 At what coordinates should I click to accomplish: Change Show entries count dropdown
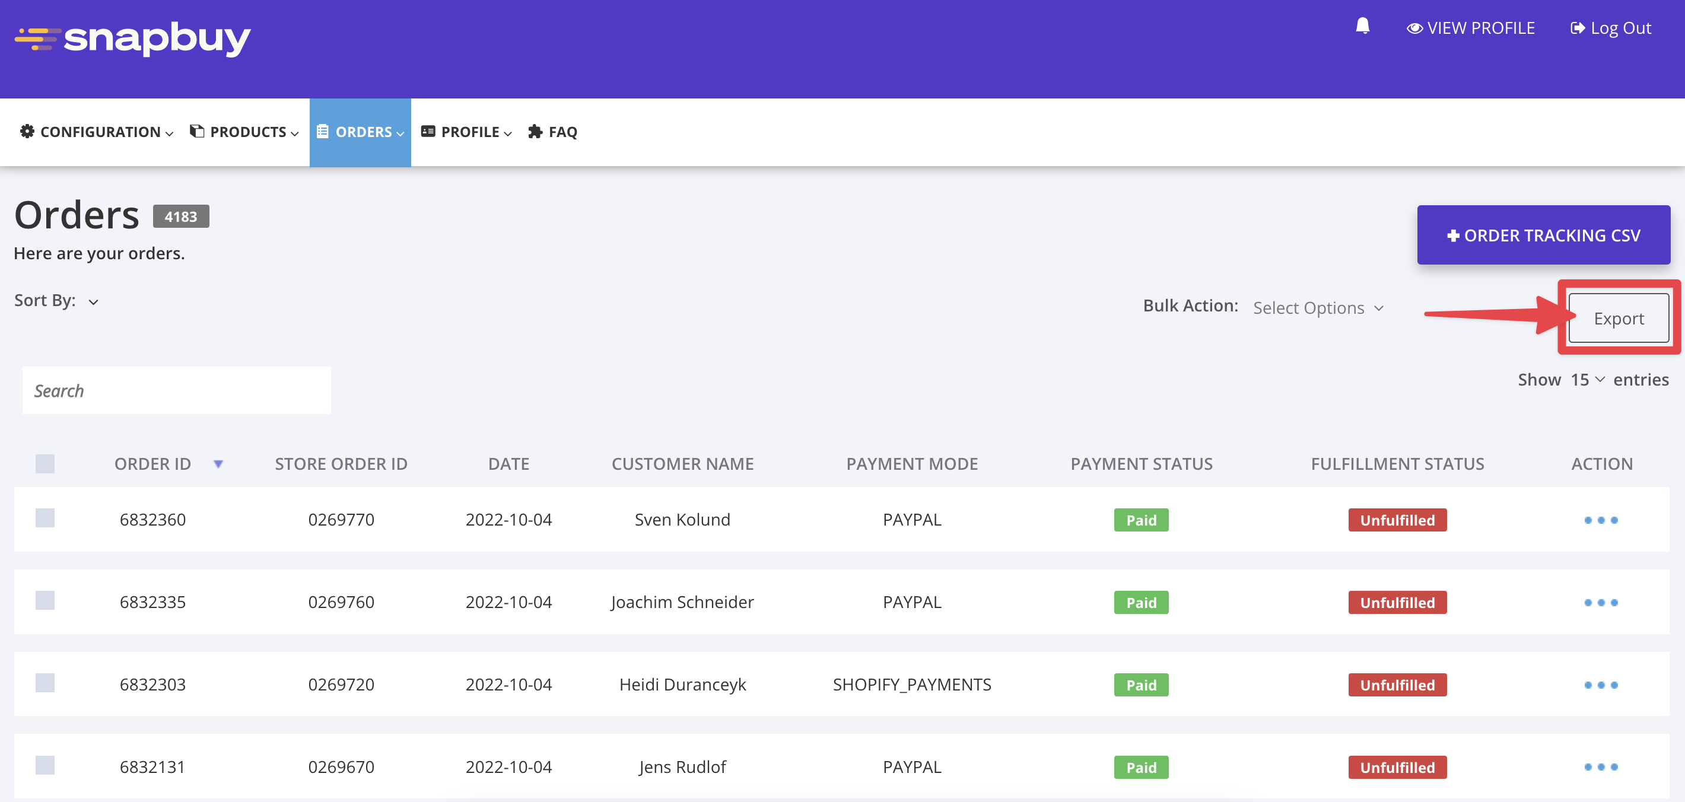point(1587,380)
